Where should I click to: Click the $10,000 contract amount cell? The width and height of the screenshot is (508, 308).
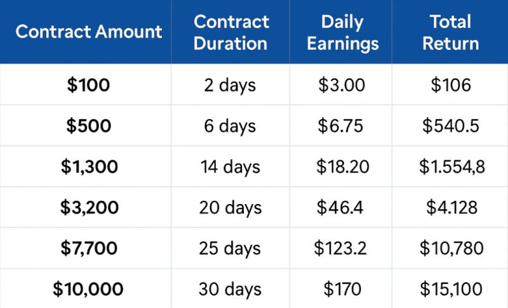tap(89, 289)
